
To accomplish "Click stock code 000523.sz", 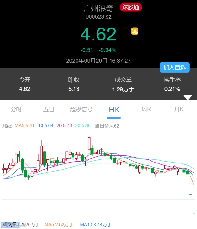I will click(x=98, y=17).
